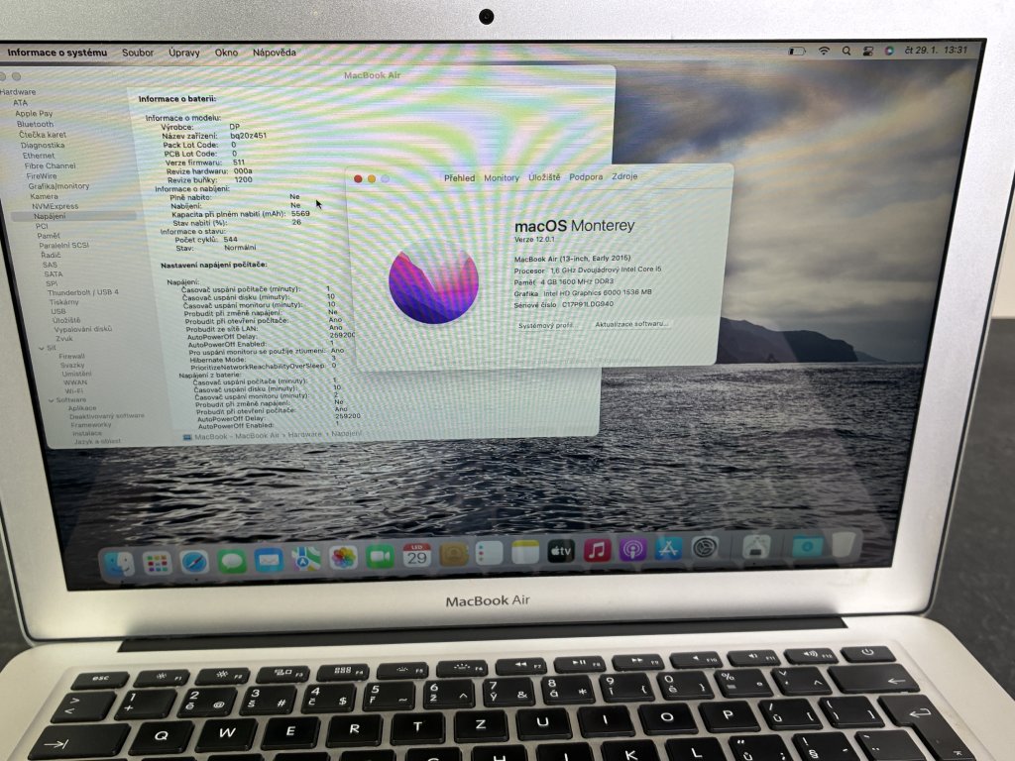Screen dimensions: 1015x761
Task: Activate Siri from the menu bar
Action: tap(889, 51)
